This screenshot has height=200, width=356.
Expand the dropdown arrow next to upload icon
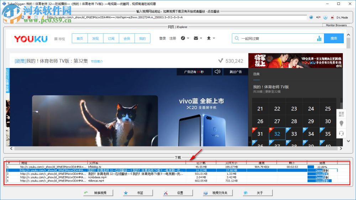[214, 38]
